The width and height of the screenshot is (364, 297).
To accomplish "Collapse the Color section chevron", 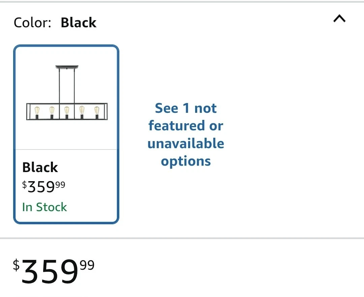I will pyautogui.click(x=339, y=19).
